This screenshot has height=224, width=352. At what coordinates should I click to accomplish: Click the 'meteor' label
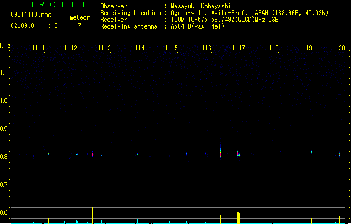click(79, 17)
